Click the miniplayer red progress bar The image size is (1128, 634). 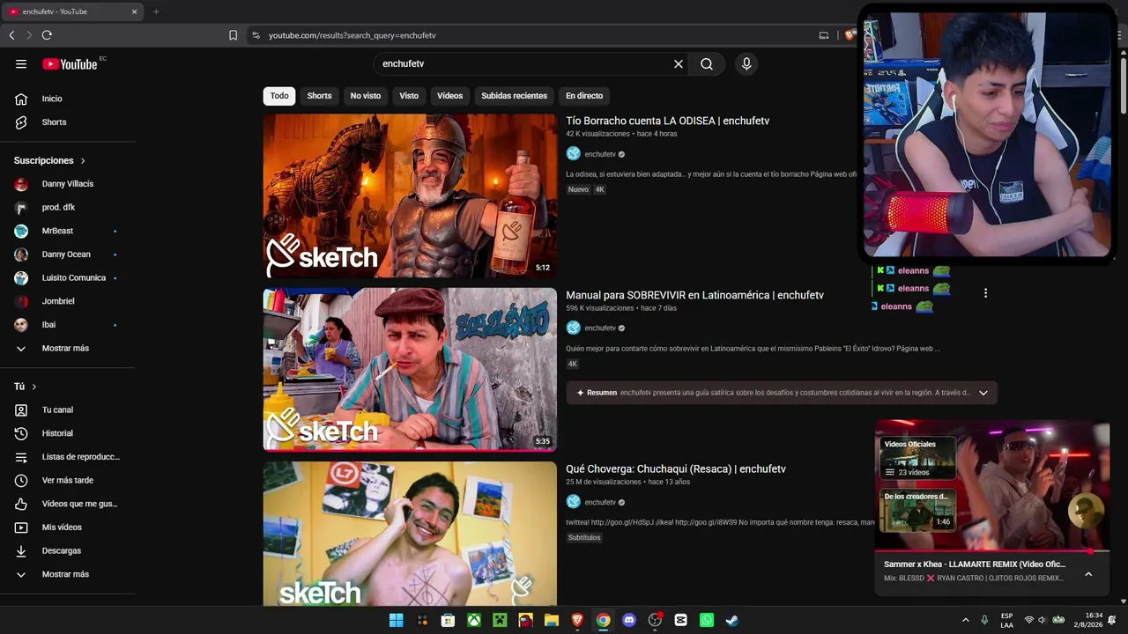point(992,551)
